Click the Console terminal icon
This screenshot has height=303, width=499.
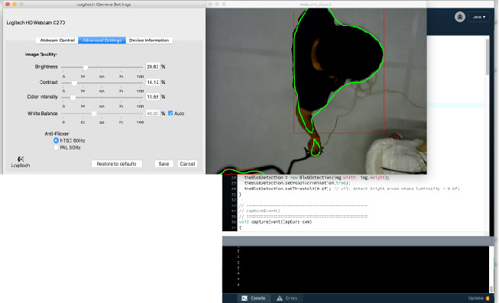(x=245, y=298)
